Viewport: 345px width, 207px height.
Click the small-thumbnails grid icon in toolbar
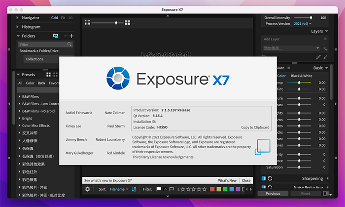coord(88,23)
